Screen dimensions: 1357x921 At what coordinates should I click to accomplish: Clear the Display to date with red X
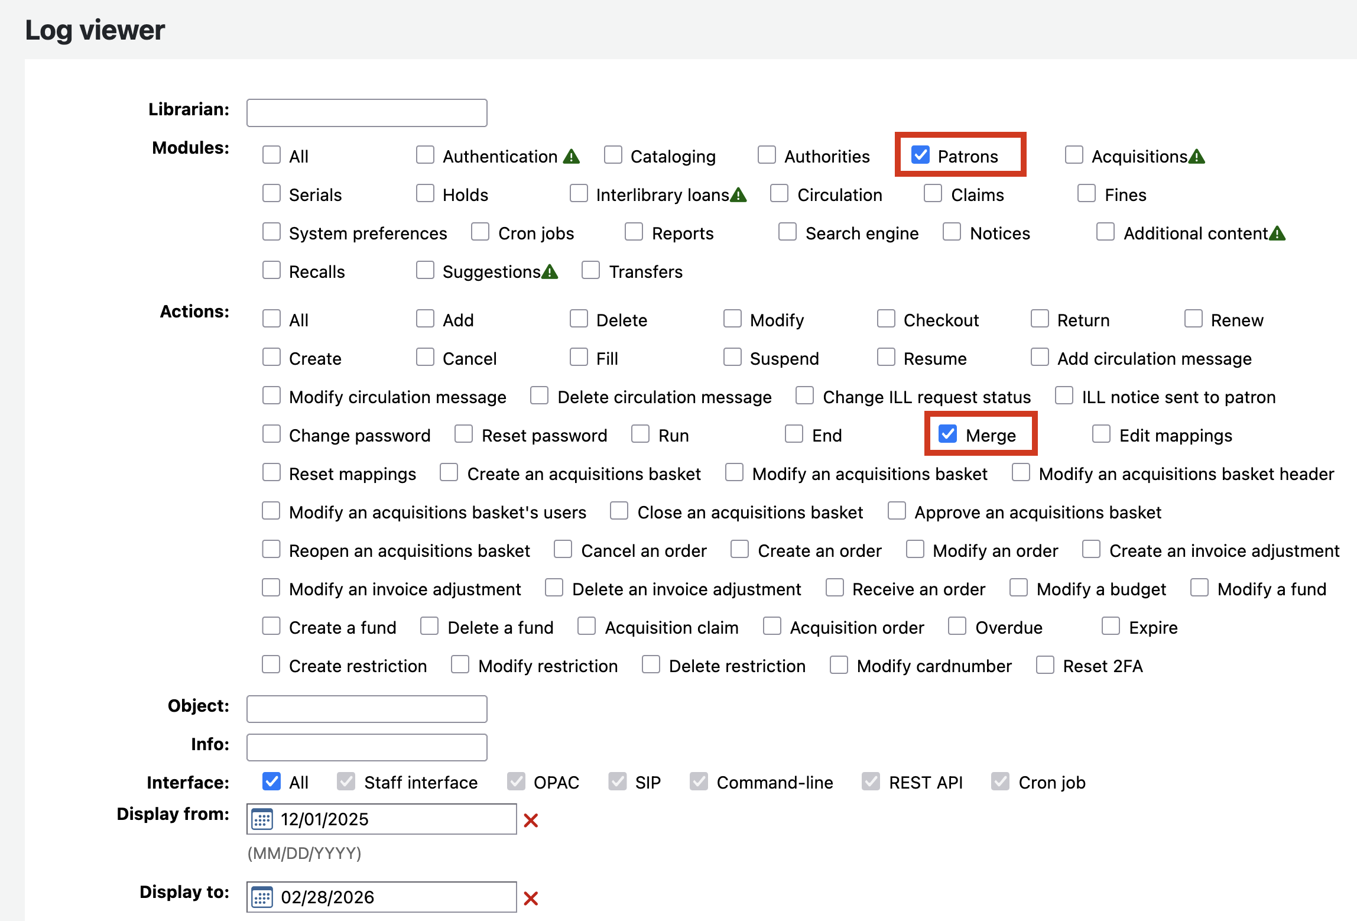click(x=531, y=899)
